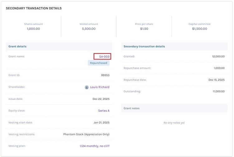The width and height of the screenshot is (234, 157).
Task: Select the Outstanding value 11,000.00
Action: click(219, 91)
